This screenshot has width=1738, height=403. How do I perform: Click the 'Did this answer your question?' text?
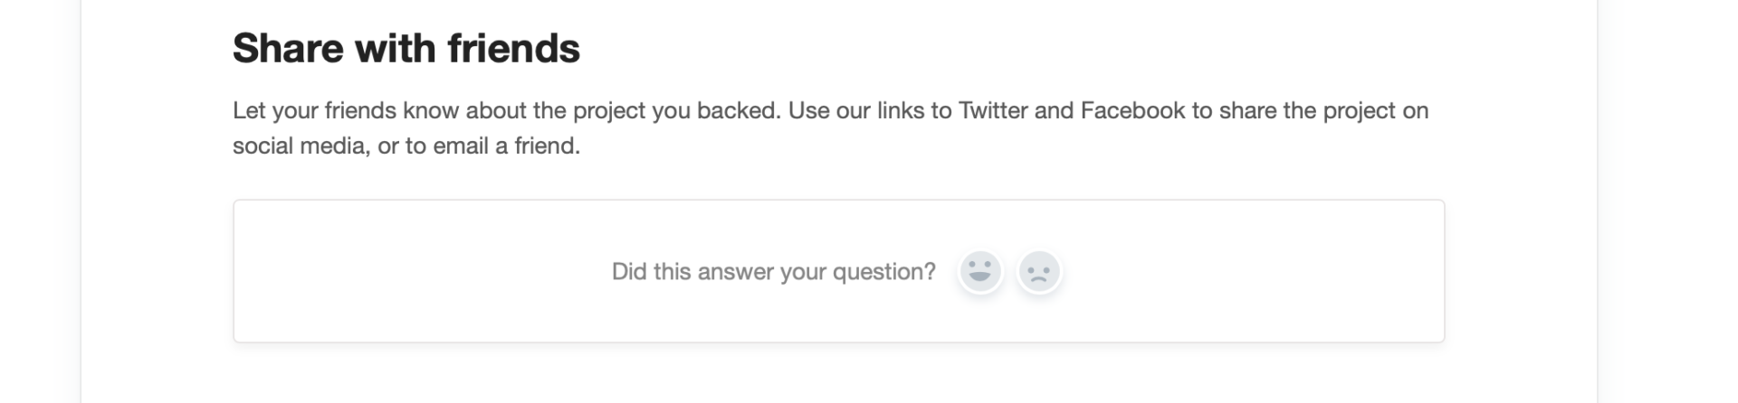[x=773, y=271]
